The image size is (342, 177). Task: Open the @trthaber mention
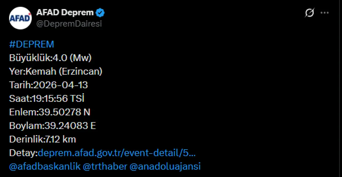[x=105, y=167]
